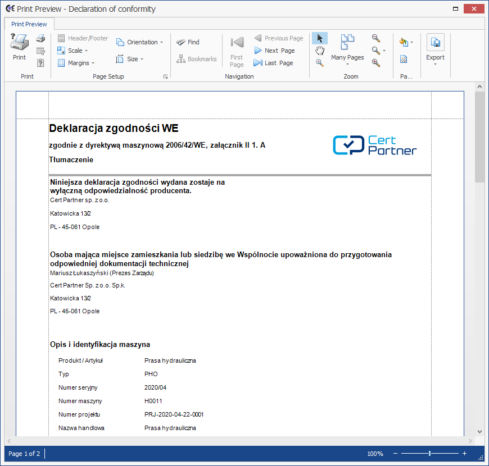Viewport: 489px width, 466px height.
Task: Click the Watermark icon
Action: coord(404,59)
